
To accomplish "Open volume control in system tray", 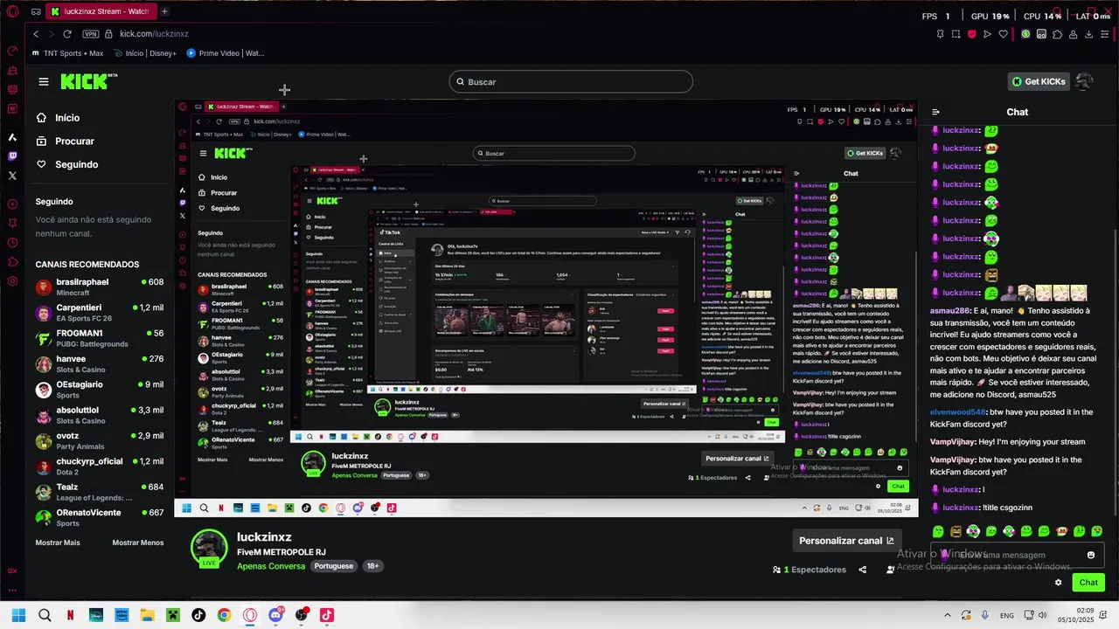I will 1042,615.
